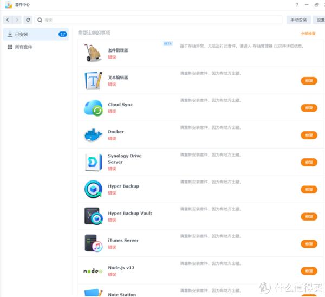Repair the iTunes Server package

[309, 244]
